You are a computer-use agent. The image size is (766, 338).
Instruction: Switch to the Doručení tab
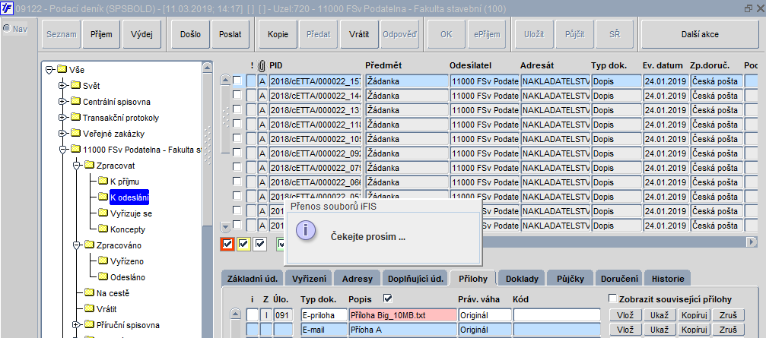coord(618,279)
